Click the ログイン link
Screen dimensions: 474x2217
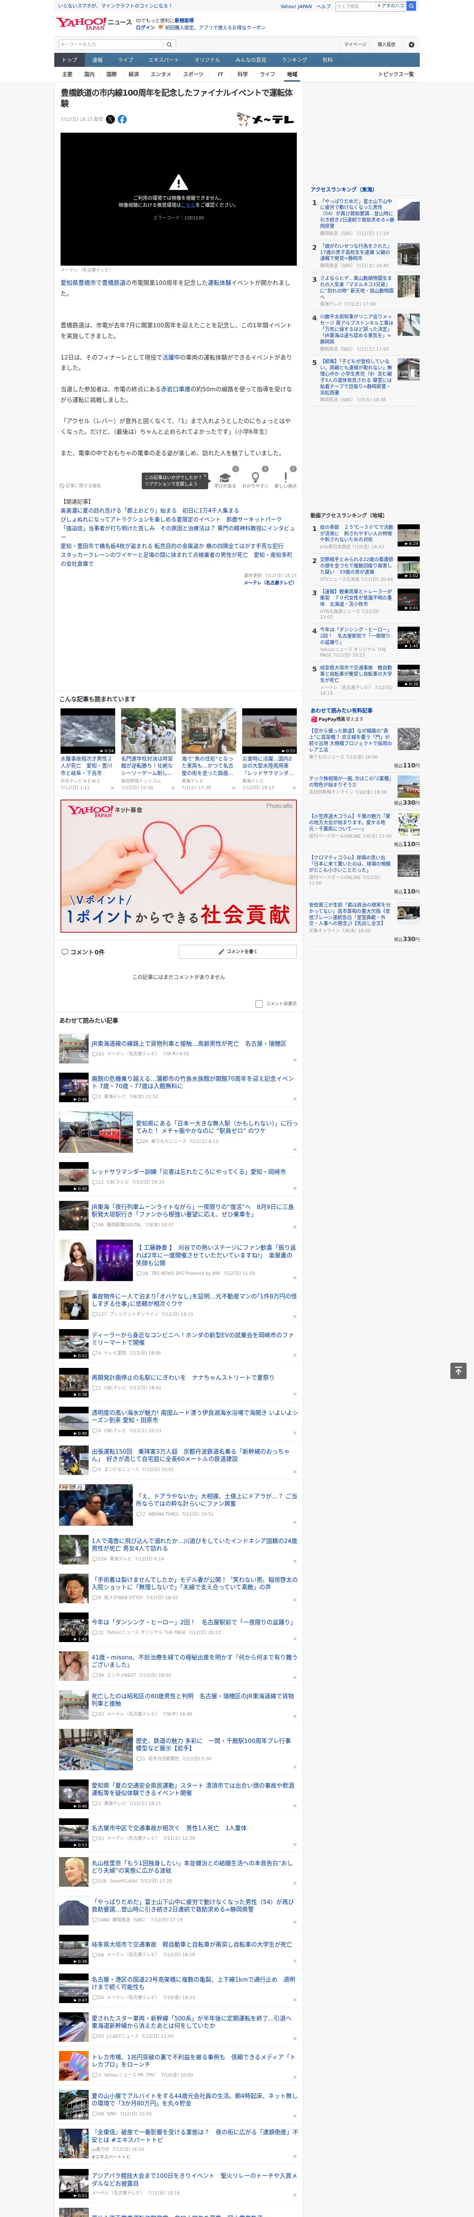pyautogui.click(x=145, y=28)
